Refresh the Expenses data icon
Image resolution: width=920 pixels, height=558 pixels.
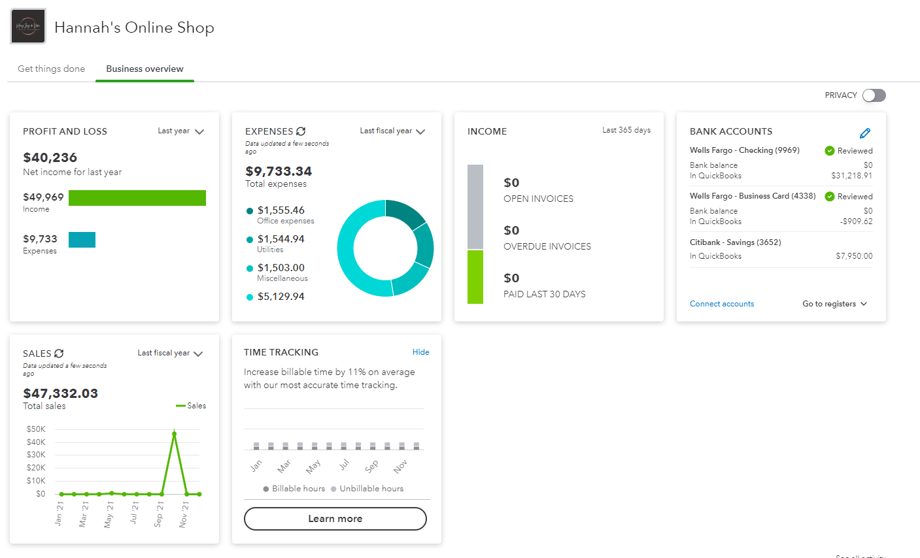point(301,131)
